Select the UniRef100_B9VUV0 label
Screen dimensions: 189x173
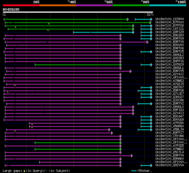pyautogui.click(x=170, y=45)
